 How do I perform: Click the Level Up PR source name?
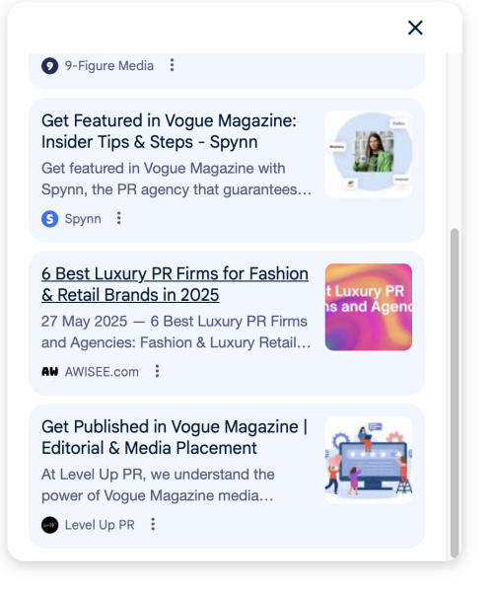[x=100, y=525]
